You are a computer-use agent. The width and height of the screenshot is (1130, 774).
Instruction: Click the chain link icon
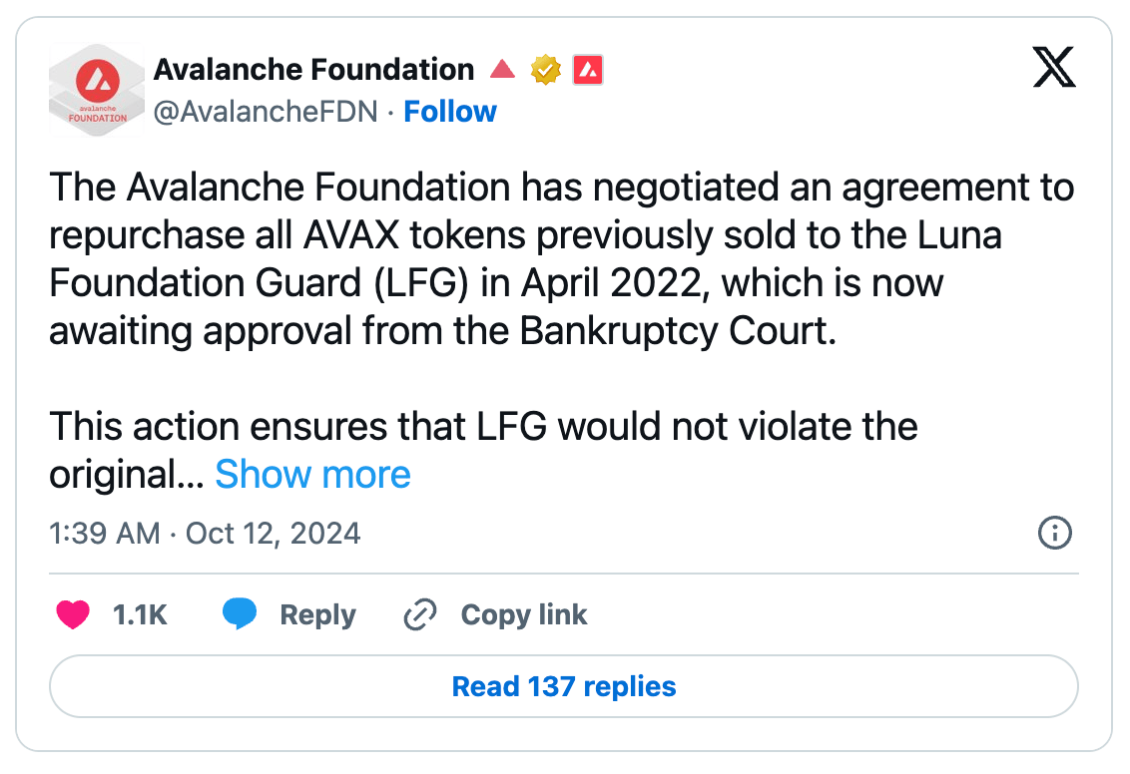pos(420,615)
